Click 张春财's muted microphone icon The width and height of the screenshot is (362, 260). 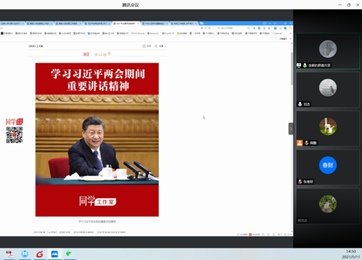coord(300,182)
